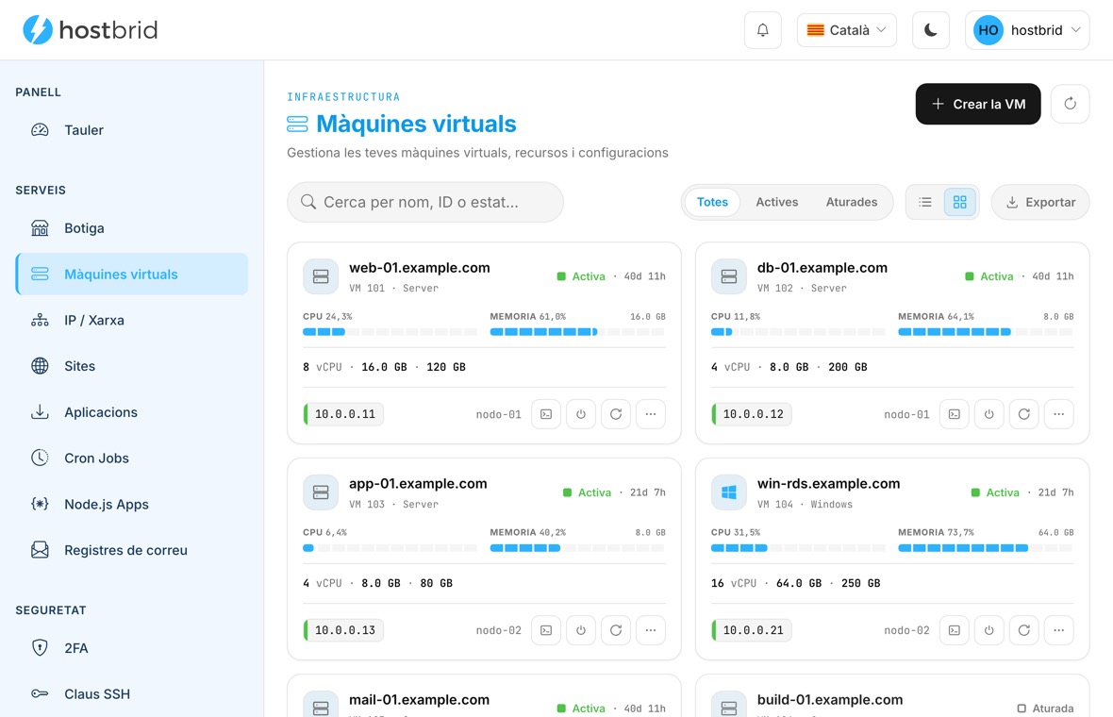
Task: Open Tauler in the sidebar
Action: 132,130
